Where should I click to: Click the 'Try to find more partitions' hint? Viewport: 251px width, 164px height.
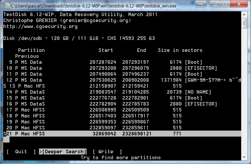(120, 157)
